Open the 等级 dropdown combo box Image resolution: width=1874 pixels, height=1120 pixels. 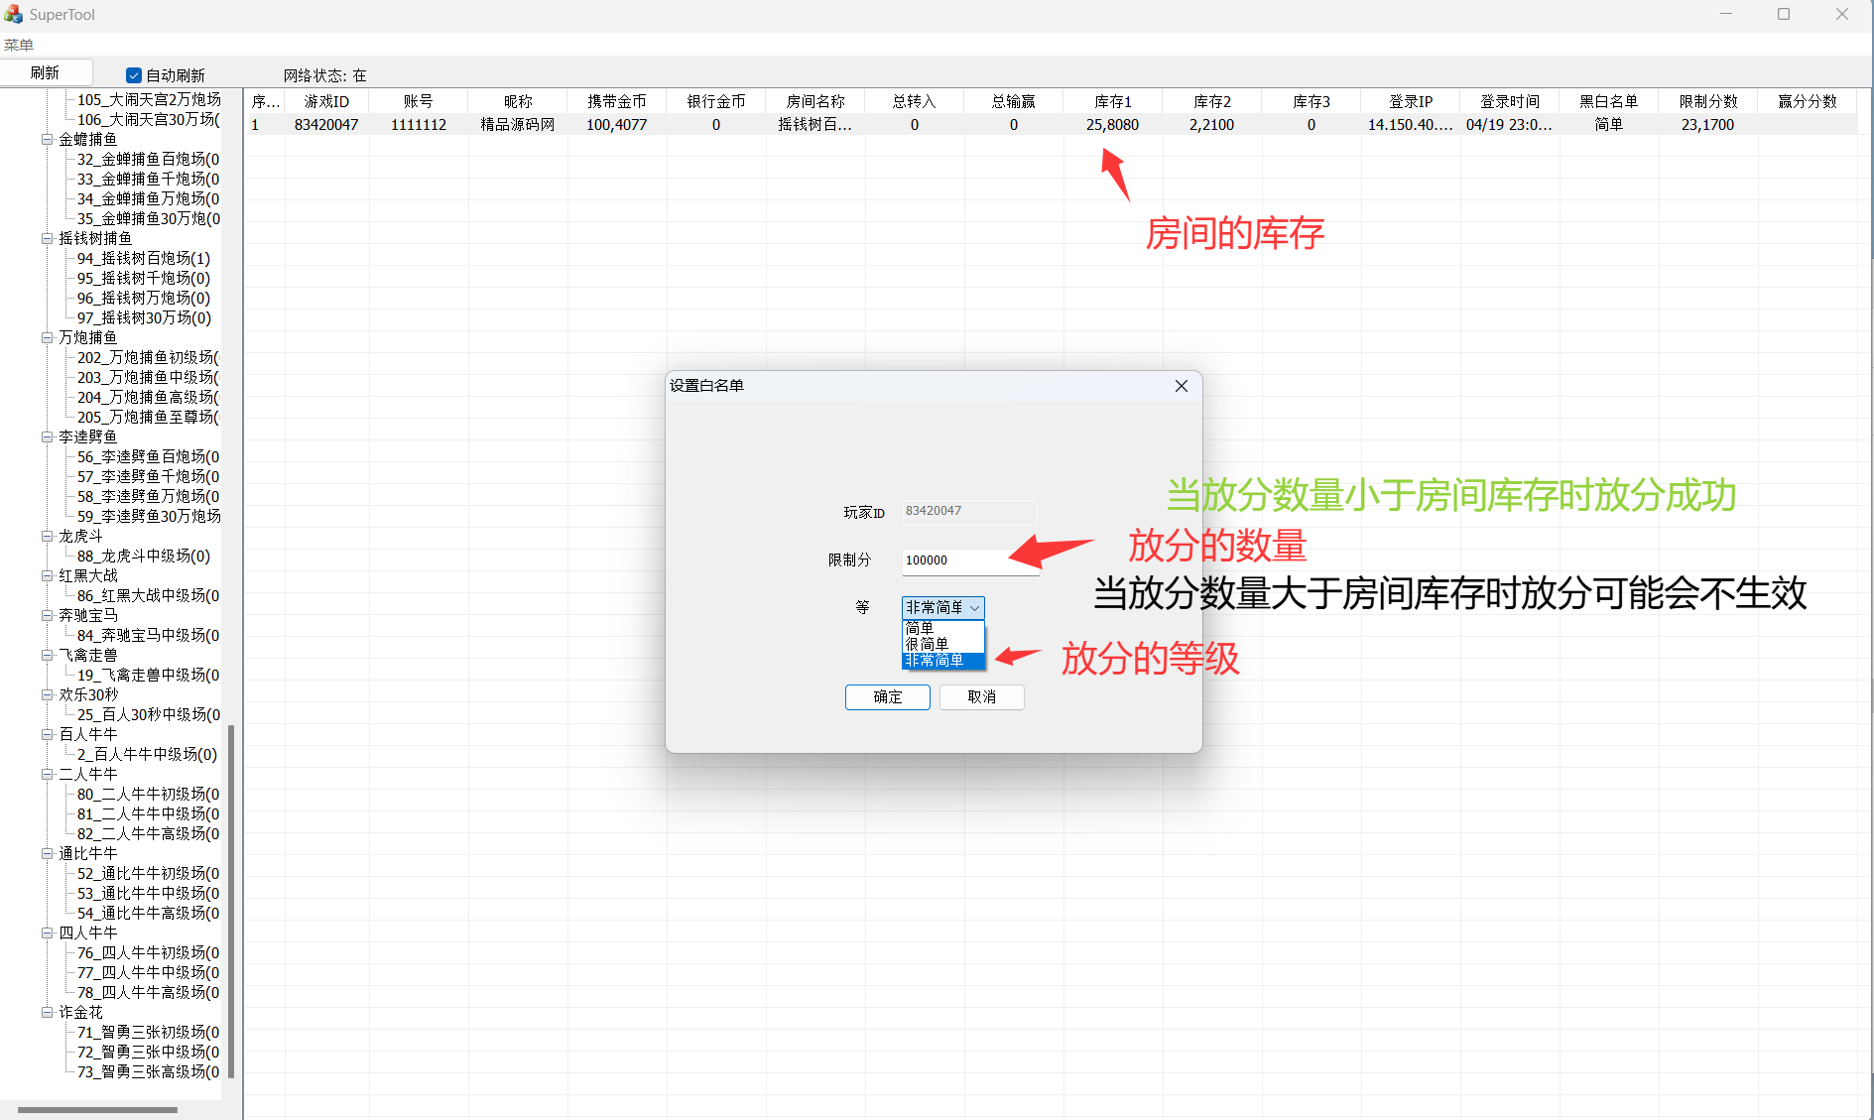pyautogui.click(x=942, y=607)
